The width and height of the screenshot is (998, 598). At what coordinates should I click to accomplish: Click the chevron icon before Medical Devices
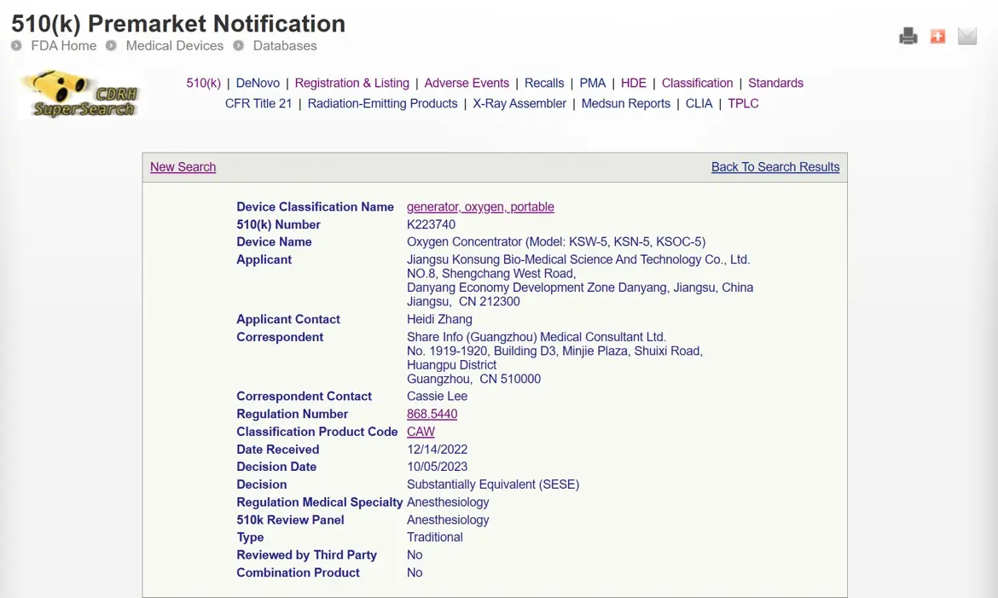coord(111,45)
